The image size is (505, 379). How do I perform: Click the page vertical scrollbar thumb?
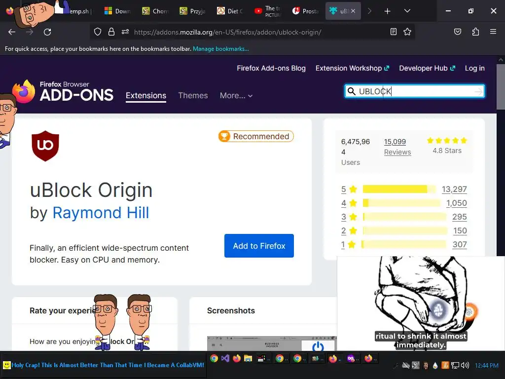501,87
